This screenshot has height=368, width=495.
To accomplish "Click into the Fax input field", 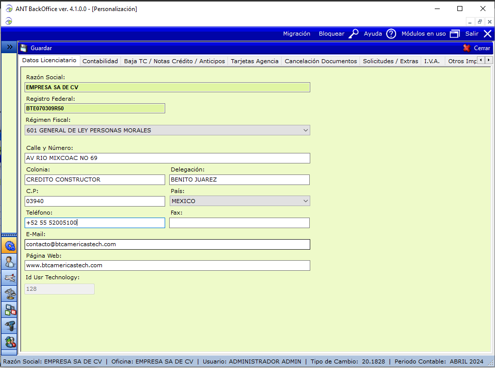I will click(x=239, y=223).
